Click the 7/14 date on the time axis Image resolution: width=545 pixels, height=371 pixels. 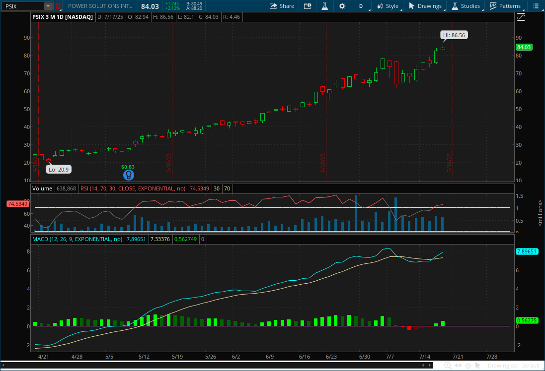click(425, 357)
